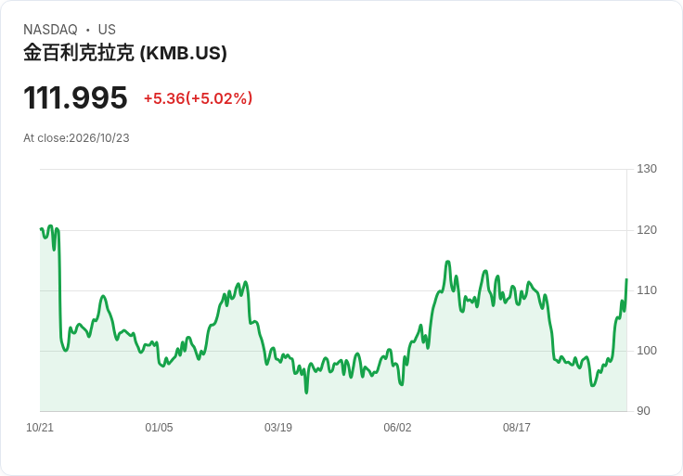Select the stock title 金百利克拉克 (KMB.US)
The image size is (683, 476).
125,53
